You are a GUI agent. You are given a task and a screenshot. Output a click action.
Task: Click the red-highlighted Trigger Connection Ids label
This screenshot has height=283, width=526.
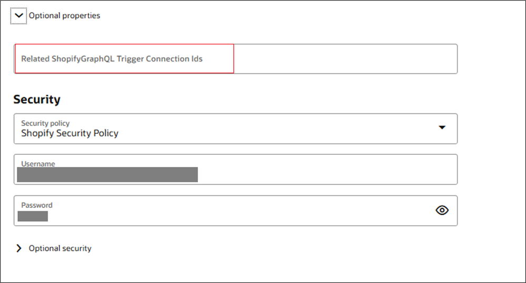(112, 59)
